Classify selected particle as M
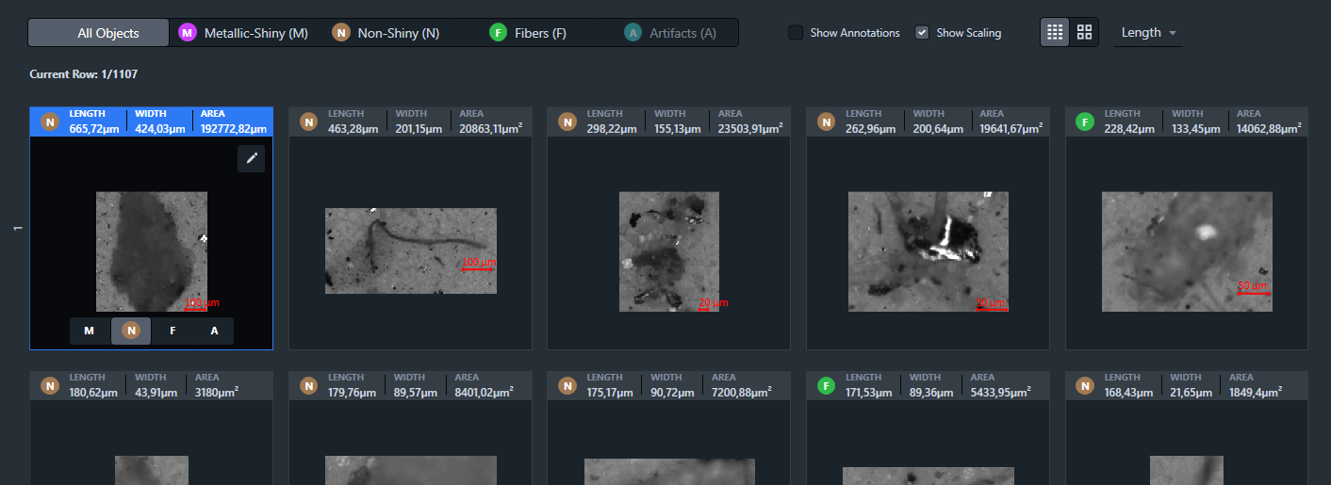1331x485 pixels. click(90, 331)
